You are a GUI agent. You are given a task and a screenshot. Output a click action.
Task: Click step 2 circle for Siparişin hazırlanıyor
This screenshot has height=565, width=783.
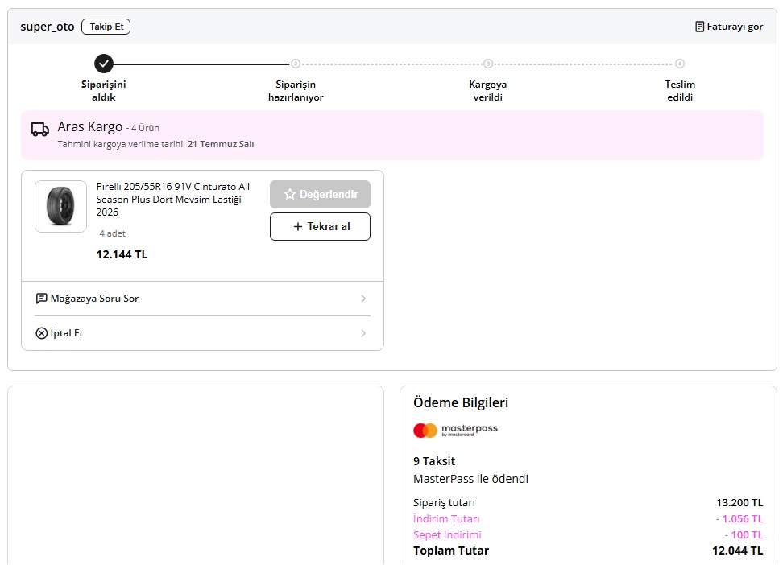click(296, 64)
